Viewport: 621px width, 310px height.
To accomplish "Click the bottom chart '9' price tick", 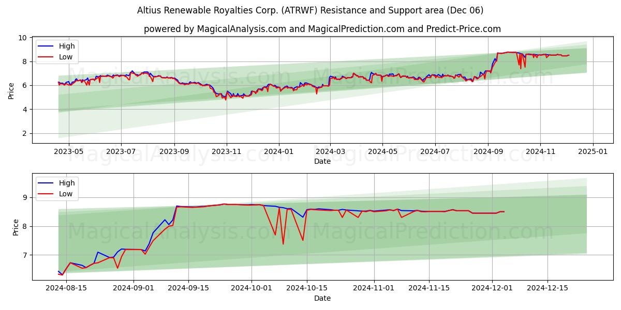I will (25, 197).
